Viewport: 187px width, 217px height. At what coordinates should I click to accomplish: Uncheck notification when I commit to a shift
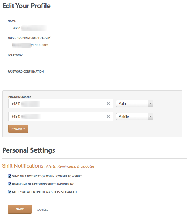[10, 176]
